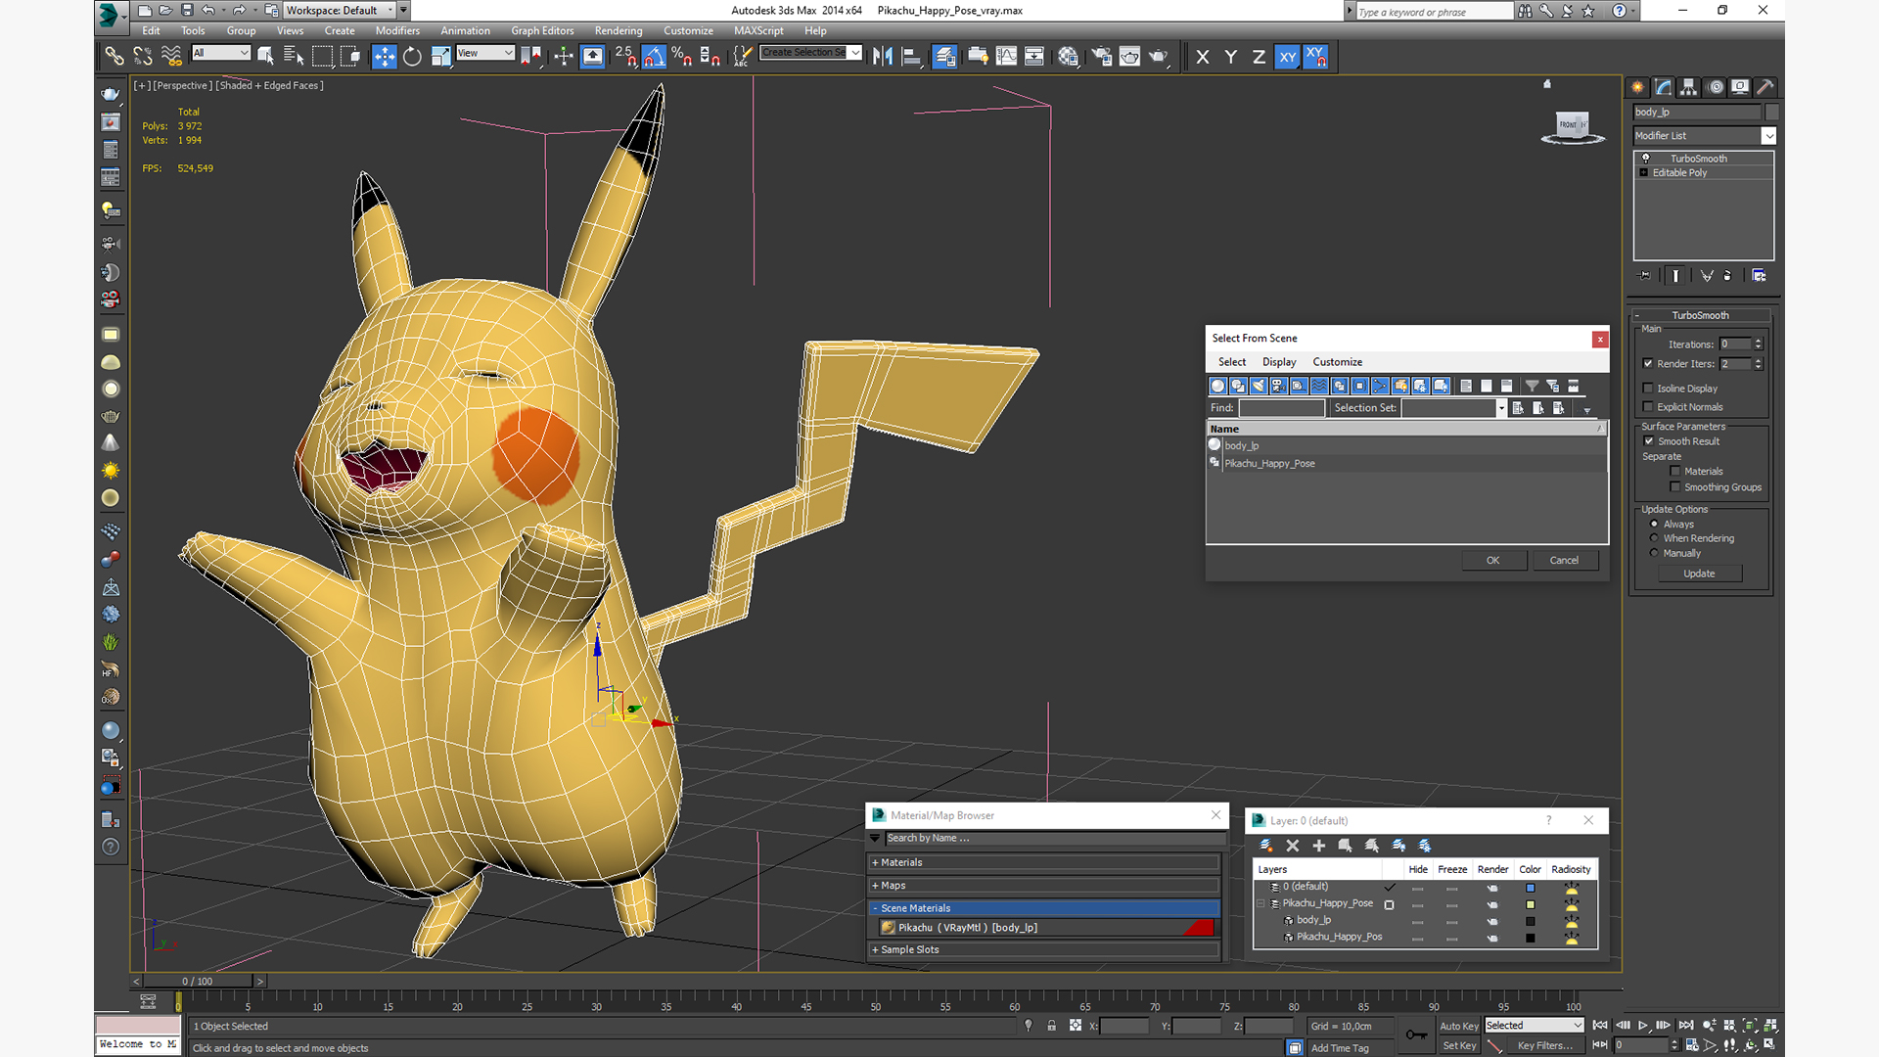Open Render Setup icon
This screenshot has width=1879, height=1057.
click(x=1102, y=57)
